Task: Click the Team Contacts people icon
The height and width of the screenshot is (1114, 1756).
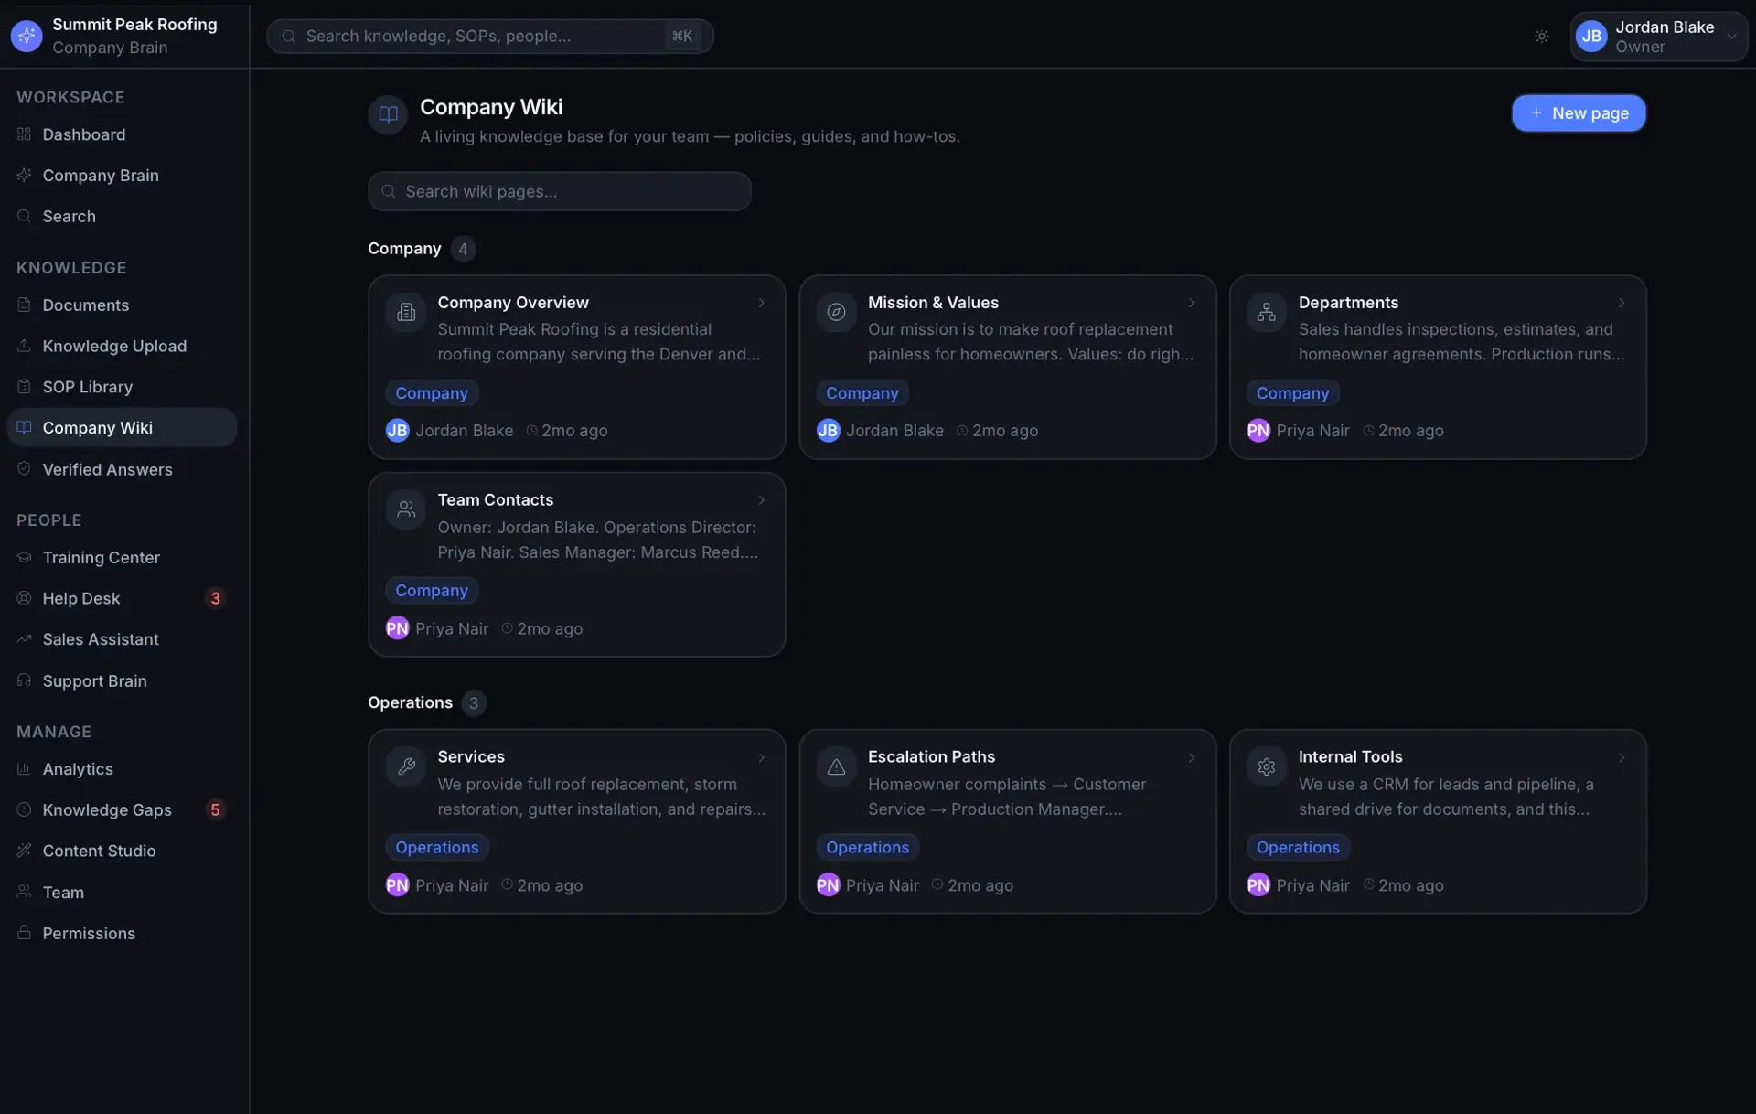Action: pos(406,510)
